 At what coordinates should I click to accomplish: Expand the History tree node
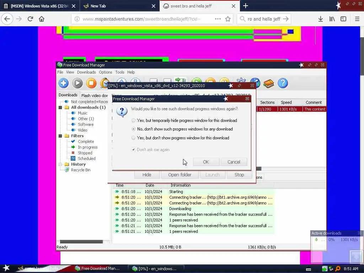tap(60, 164)
